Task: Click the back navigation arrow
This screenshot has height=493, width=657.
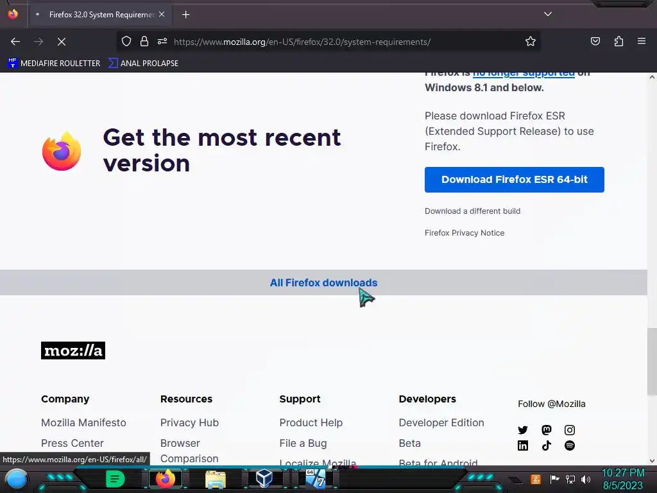Action: tap(15, 42)
